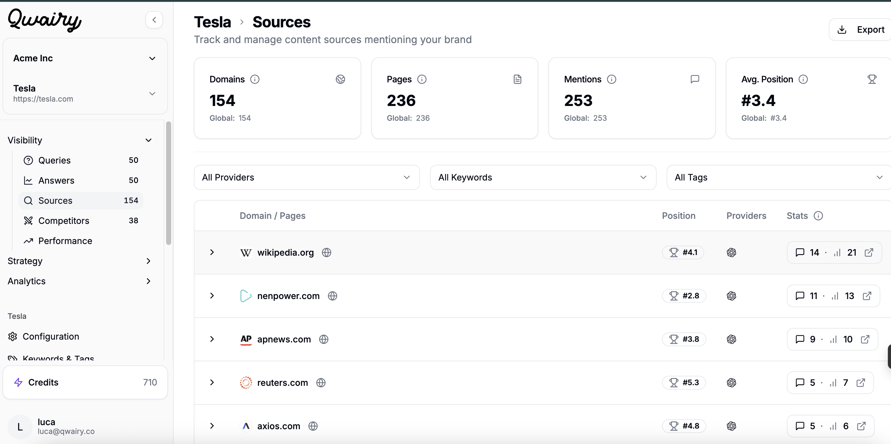Click the #5.3 position badge for reuters.com
The height and width of the screenshot is (444, 891).
click(684, 383)
